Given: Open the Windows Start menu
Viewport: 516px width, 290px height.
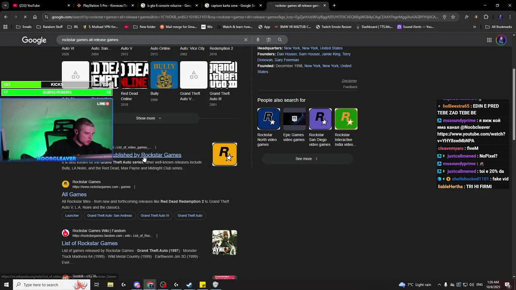Looking at the screenshot, I should [x=6, y=285].
